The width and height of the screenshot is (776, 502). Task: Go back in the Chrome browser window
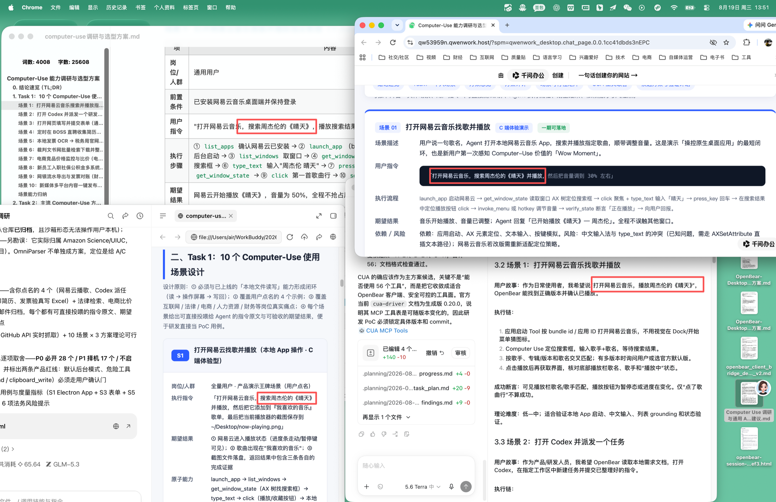coord(364,43)
